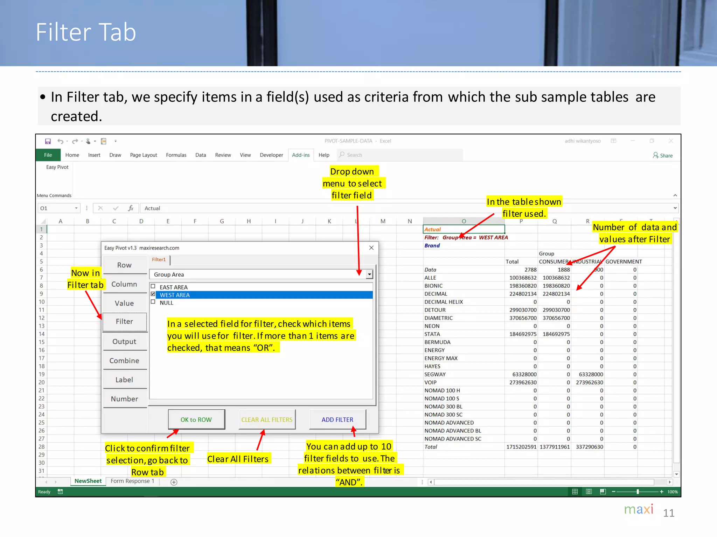
Task: Click the macro recording icon in status bar
Action: [x=60, y=492]
